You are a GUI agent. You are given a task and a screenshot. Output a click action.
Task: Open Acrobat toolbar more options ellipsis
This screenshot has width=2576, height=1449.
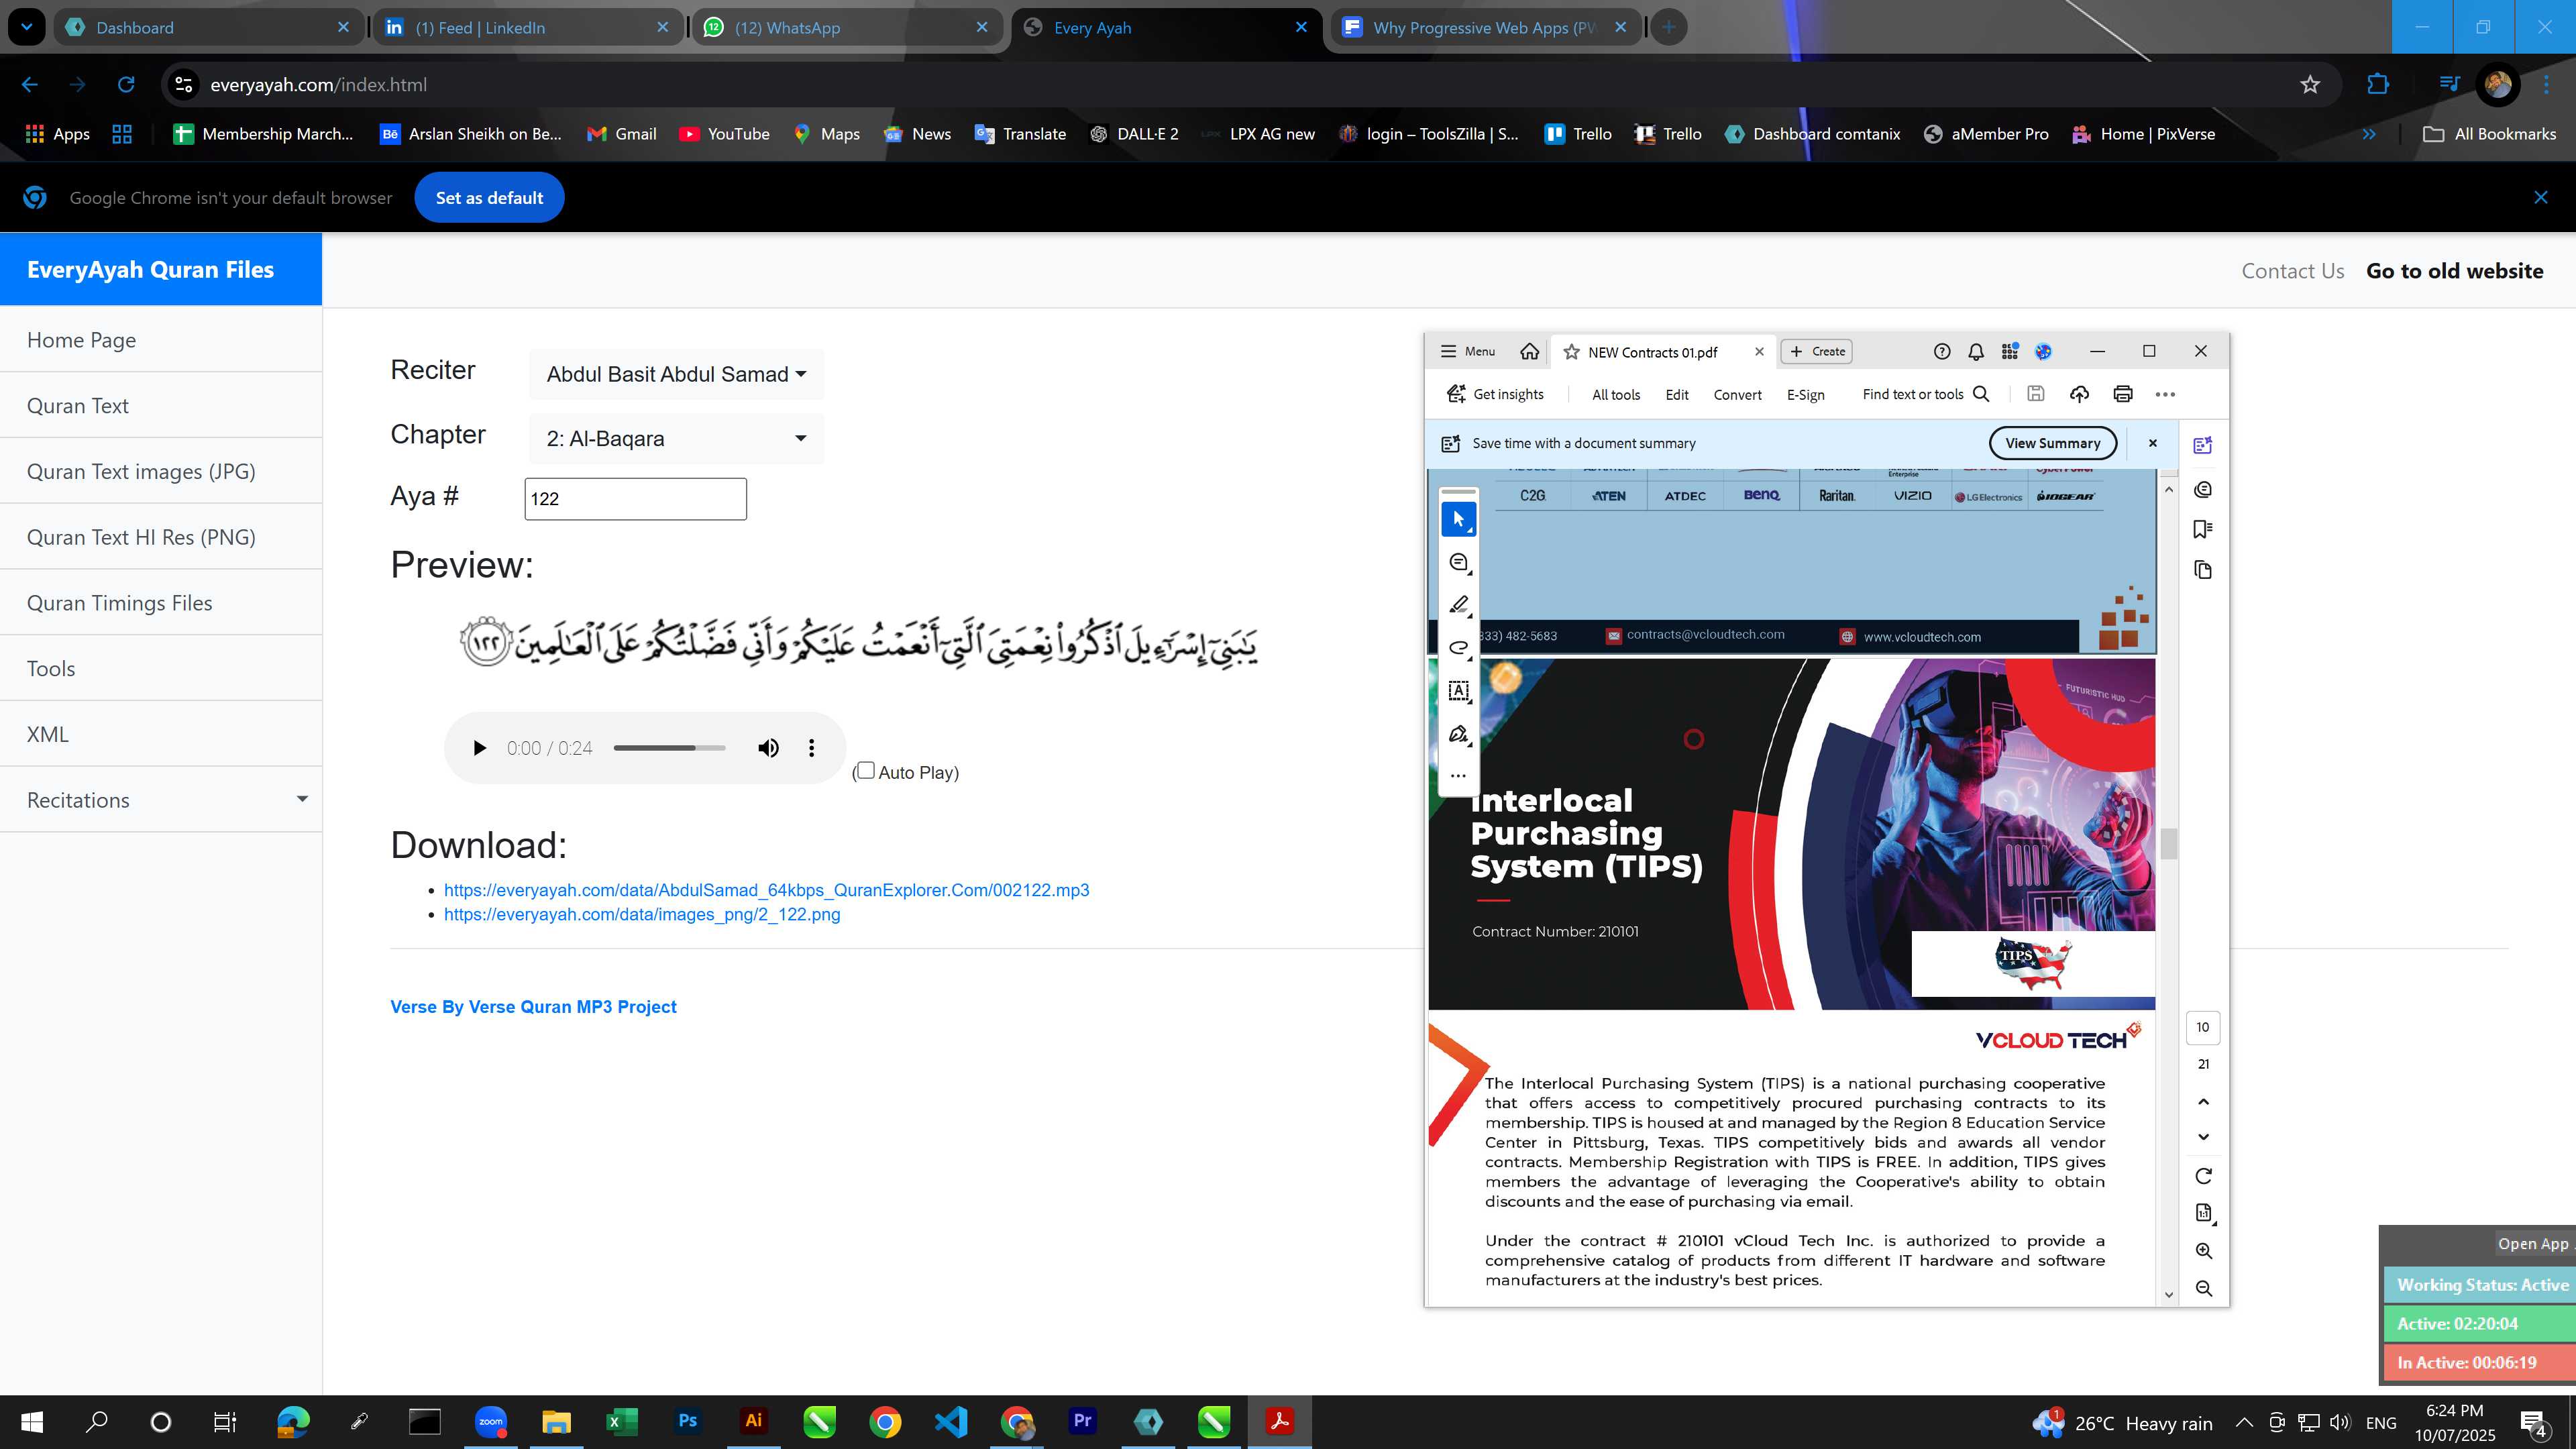2165,394
